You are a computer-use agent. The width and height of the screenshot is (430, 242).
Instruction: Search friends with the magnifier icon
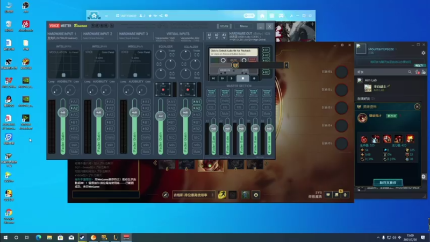[410, 72]
